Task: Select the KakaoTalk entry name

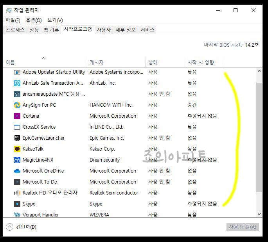Action: coord(33,149)
